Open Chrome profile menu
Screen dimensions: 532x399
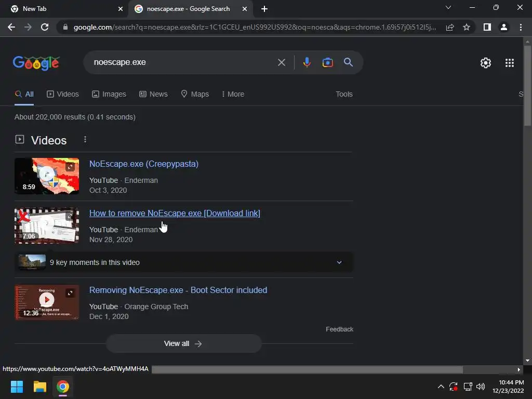point(504,27)
